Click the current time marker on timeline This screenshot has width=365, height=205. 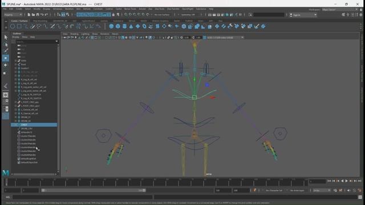[6, 182]
